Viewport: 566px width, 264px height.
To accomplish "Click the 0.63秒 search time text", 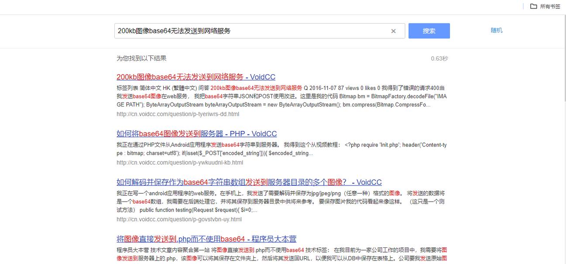I will [439, 58].
